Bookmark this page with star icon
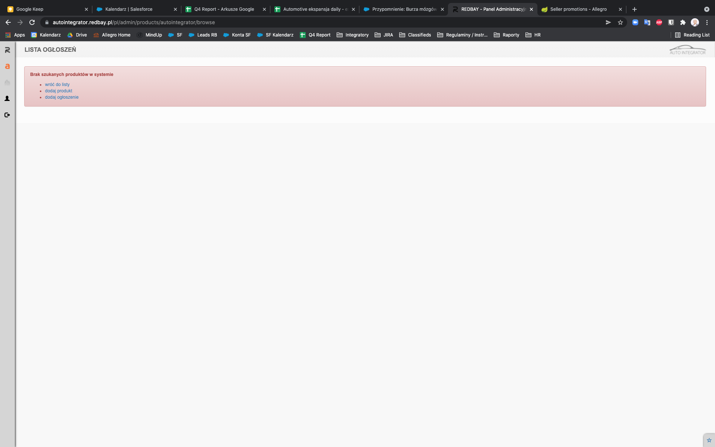This screenshot has height=447, width=715. pos(620,22)
